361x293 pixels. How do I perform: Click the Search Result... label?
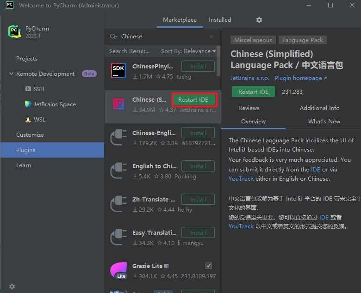129,51
